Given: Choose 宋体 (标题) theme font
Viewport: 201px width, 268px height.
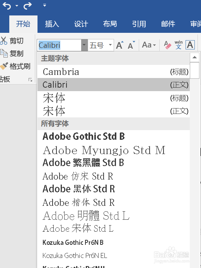Looking at the screenshot, I should coord(114,98).
